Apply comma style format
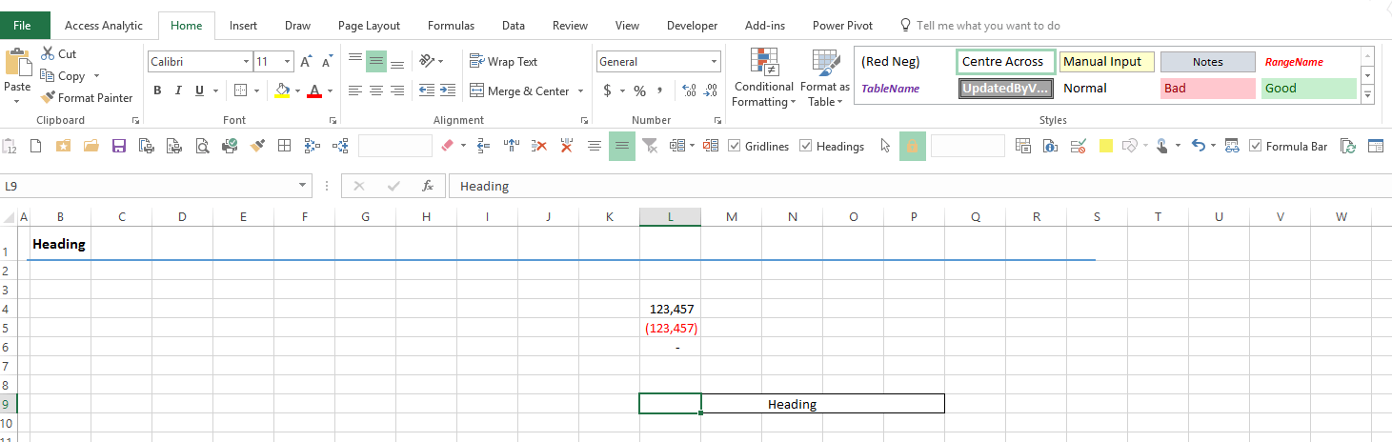This screenshot has height=442, width=1392. pyautogui.click(x=661, y=90)
